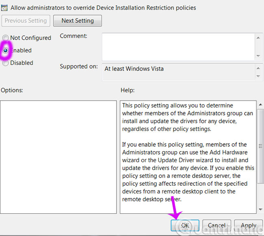Choose the Enabled radio button
The height and width of the screenshot is (236, 264).
[x=6, y=51]
